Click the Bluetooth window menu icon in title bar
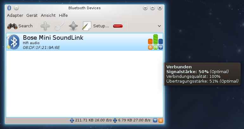Viewport: 244px width, 129px height. coord(9,8)
